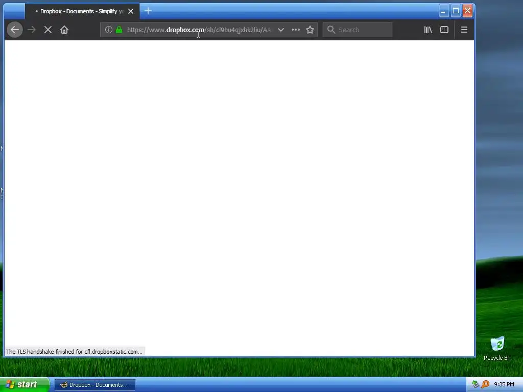Viewport: 523px width, 392px height.
Task: Bookmark this page with the star icon
Action: click(x=310, y=30)
